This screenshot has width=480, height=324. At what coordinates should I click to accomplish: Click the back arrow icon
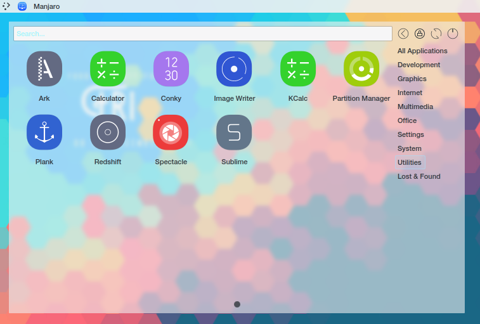point(403,34)
